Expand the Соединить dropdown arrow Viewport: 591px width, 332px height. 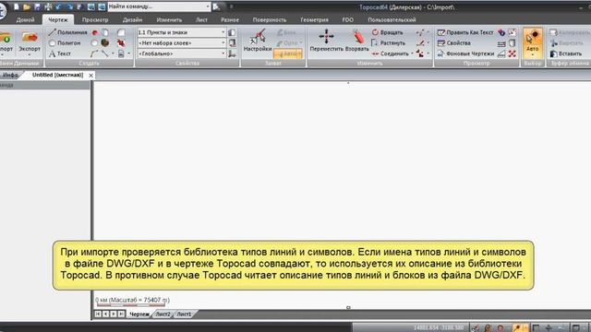(x=413, y=53)
